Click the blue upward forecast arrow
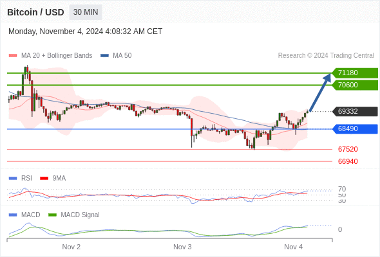Image resolution: width=380 pixels, height=257 pixels. click(320, 93)
